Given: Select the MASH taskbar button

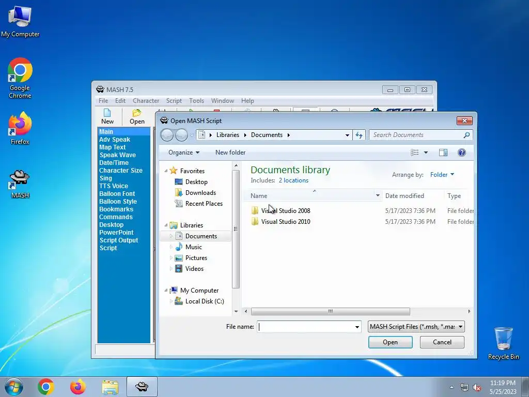Looking at the screenshot, I should 142,387.
